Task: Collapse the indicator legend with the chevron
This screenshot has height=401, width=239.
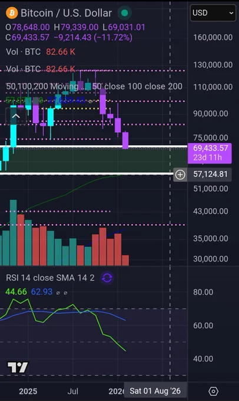Action: coord(16,116)
